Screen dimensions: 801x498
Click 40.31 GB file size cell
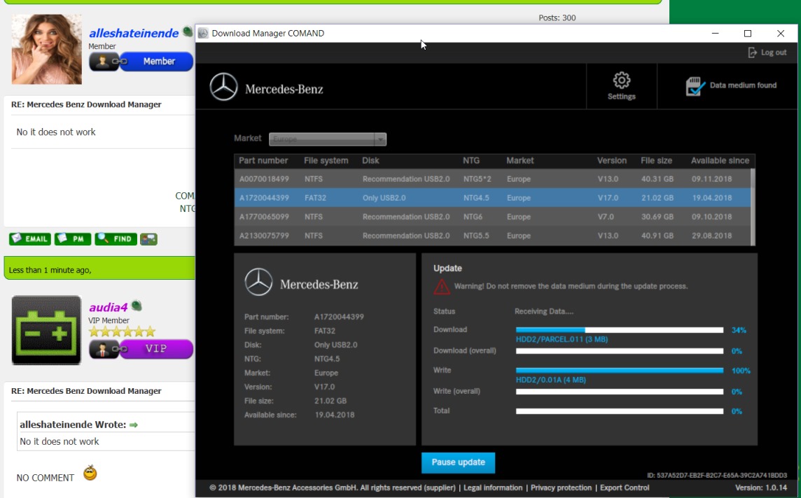657,179
